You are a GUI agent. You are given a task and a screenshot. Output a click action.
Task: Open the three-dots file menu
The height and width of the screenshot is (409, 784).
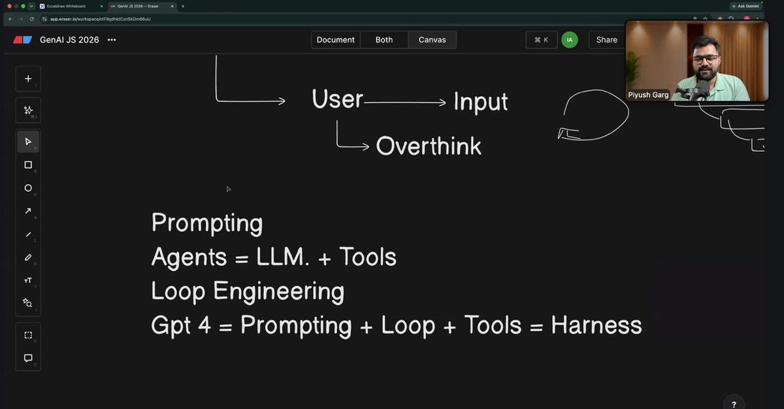[x=112, y=40]
